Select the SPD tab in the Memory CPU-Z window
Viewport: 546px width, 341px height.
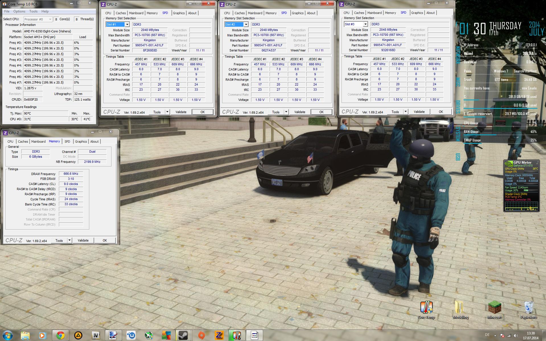[x=67, y=142]
